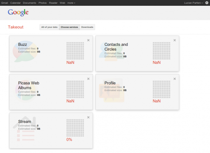This screenshot has height=153, width=210.
Task: Remove the Contacts and Circles card
Action: coord(175,40)
